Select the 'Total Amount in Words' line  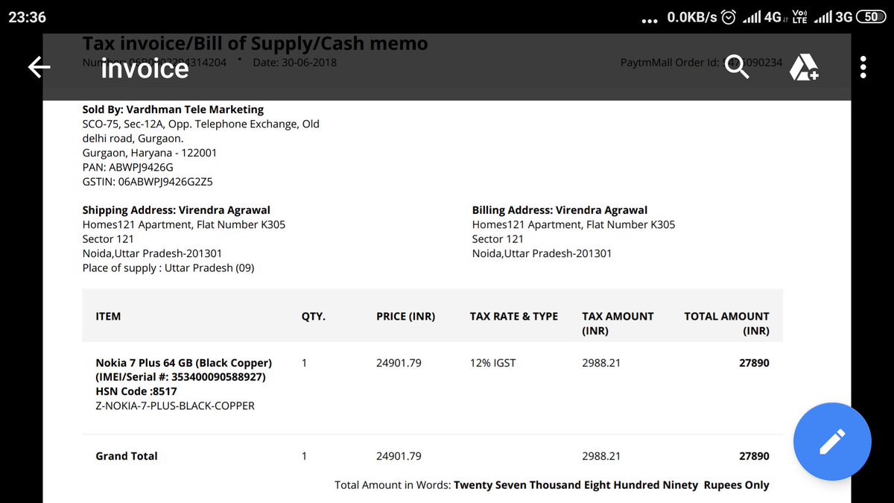coord(552,485)
